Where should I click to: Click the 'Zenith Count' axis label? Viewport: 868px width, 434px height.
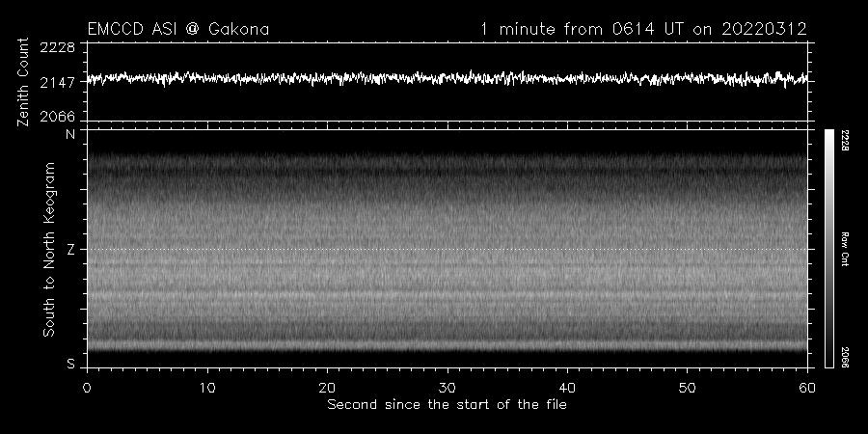[x=23, y=82]
